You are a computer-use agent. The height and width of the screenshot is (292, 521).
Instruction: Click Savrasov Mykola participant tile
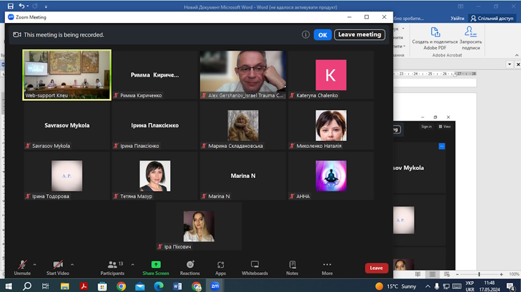pos(67,125)
